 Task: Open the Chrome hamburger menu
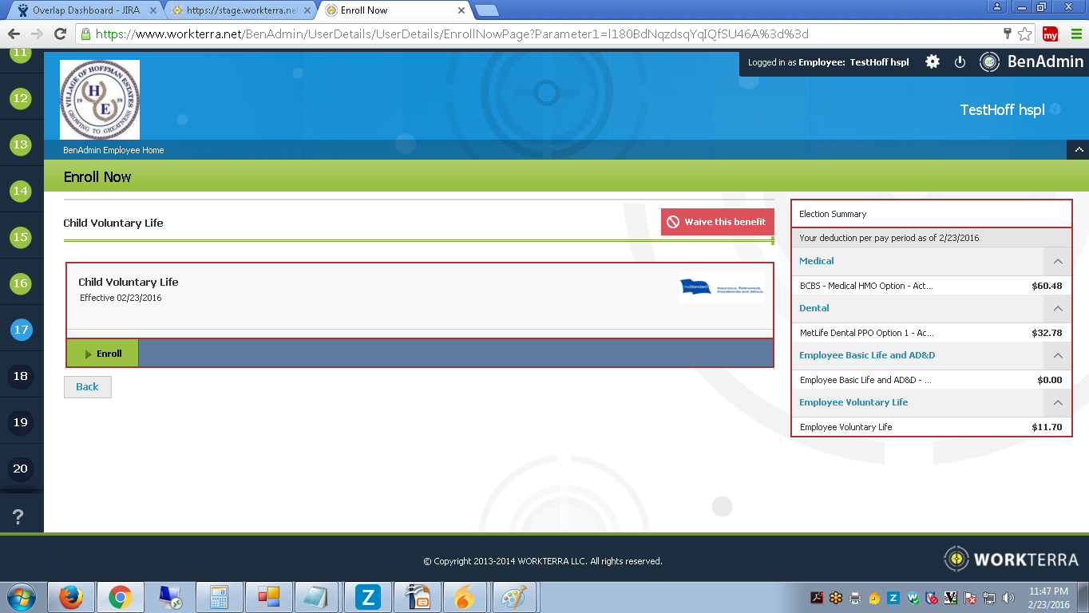(1075, 34)
